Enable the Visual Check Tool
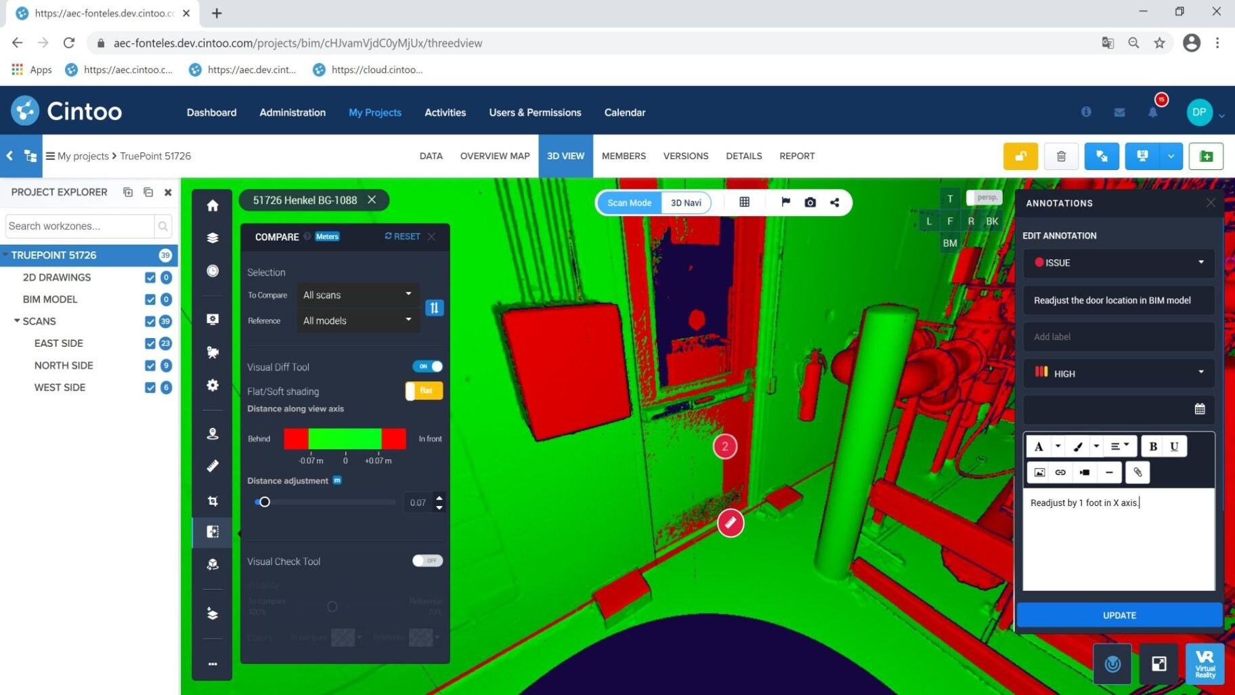Viewport: 1235px width, 695px height. coord(427,560)
